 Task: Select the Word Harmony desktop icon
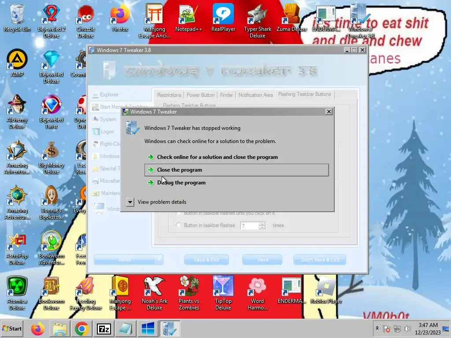(x=257, y=294)
